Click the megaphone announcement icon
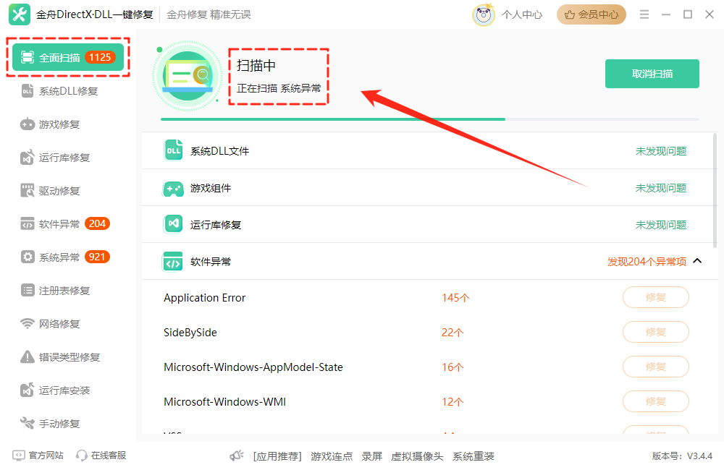724x470 pixels. coord(237,456)
